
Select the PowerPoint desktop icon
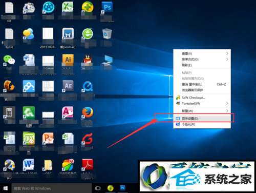(48, 139)
